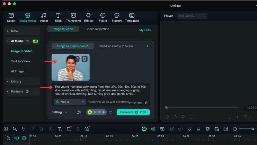Viewport: 257px width, 145px height.
Task: Click the AI Media help icon
Action: [27, 41]
